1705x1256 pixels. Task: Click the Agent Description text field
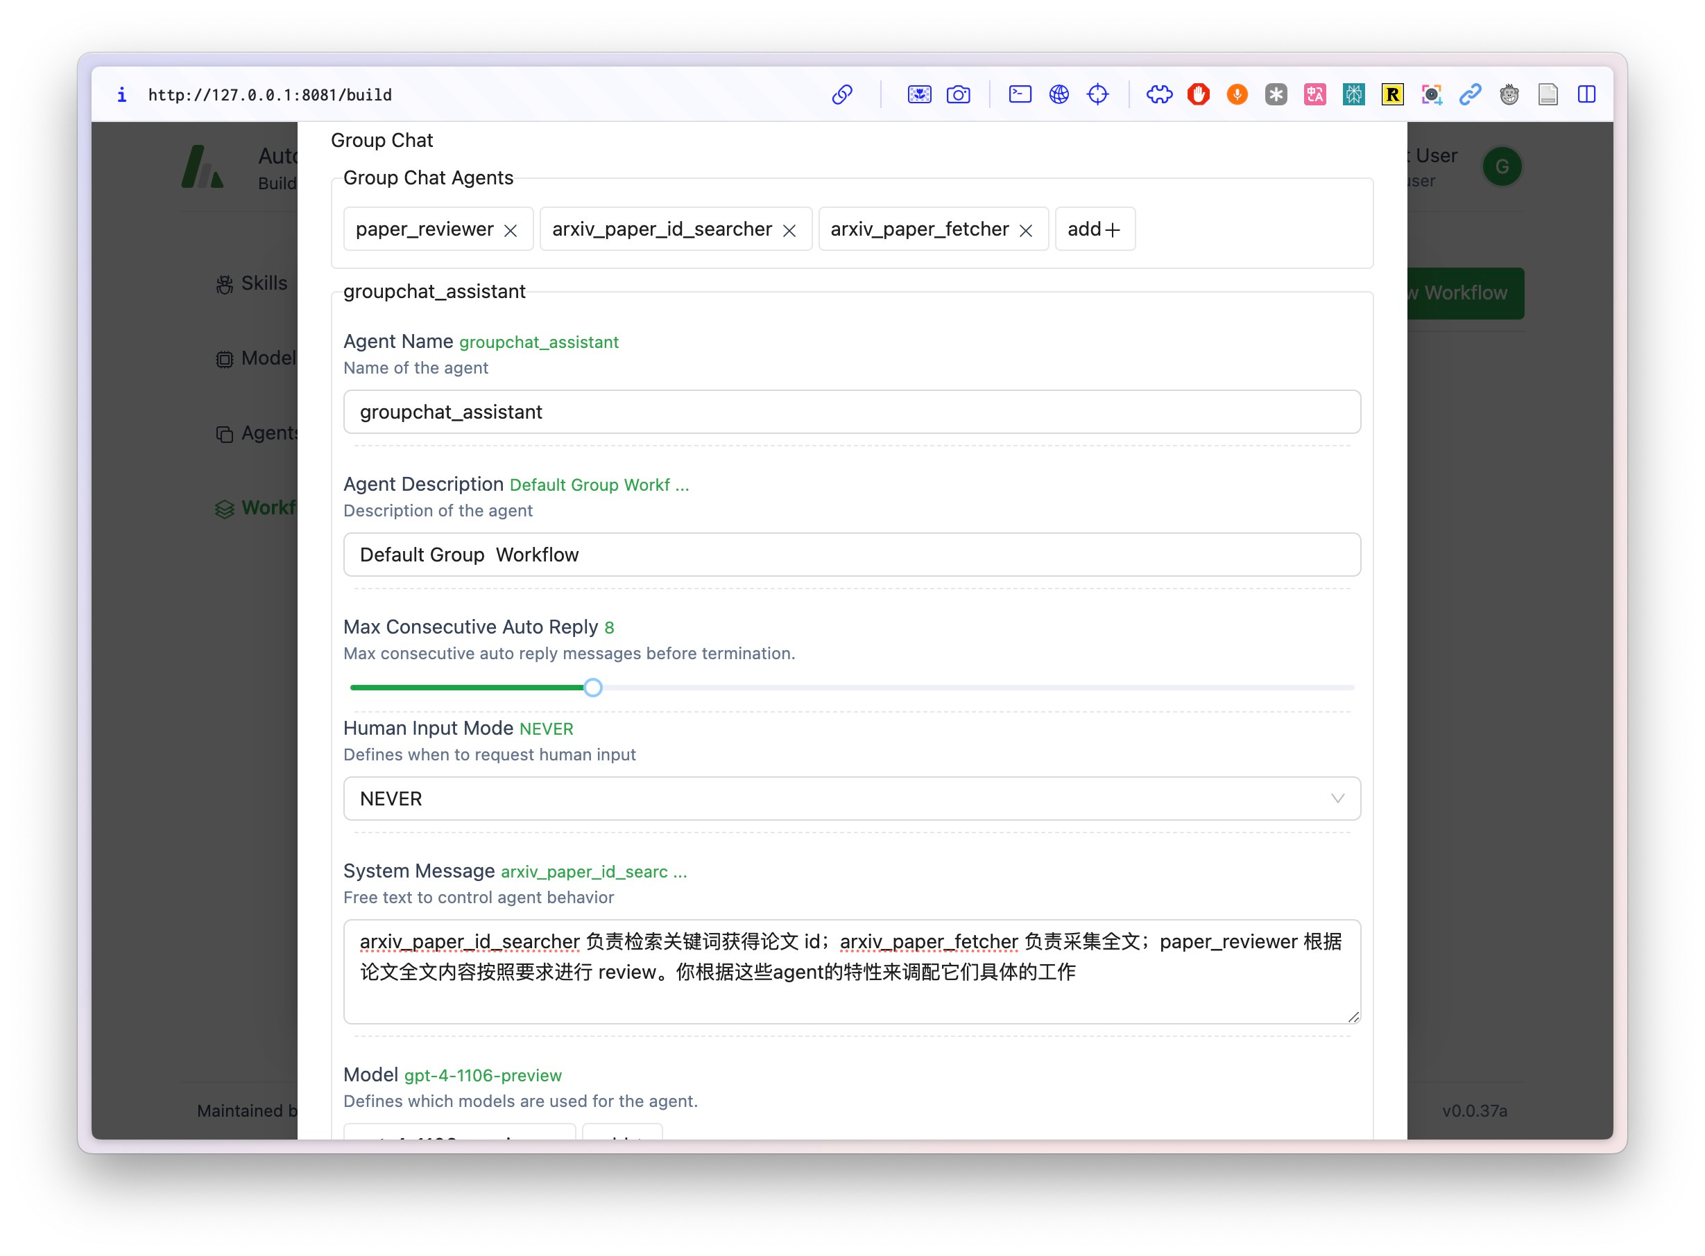point(851,555)
